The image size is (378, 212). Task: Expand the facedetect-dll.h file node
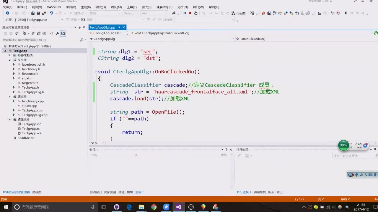(14, 64)
